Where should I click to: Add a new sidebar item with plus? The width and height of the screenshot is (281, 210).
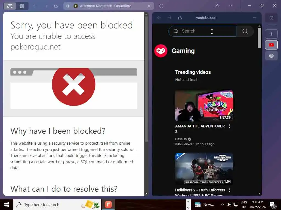271,34
